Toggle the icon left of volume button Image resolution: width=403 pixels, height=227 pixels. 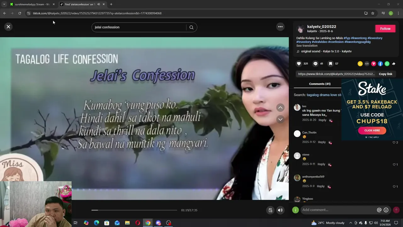point(270,210)
